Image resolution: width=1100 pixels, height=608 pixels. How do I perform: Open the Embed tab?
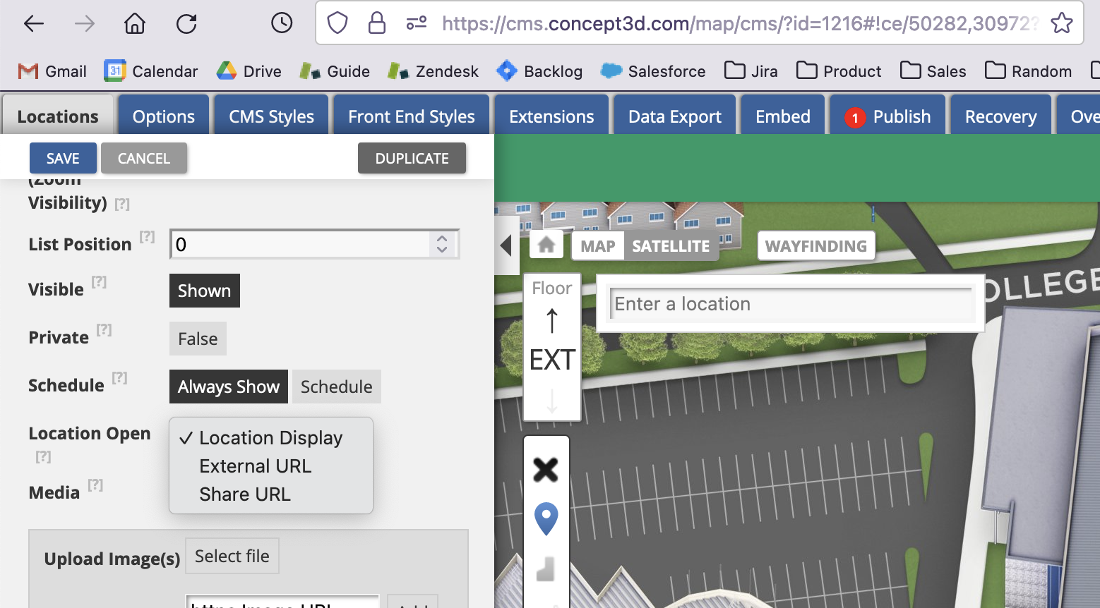783,116
